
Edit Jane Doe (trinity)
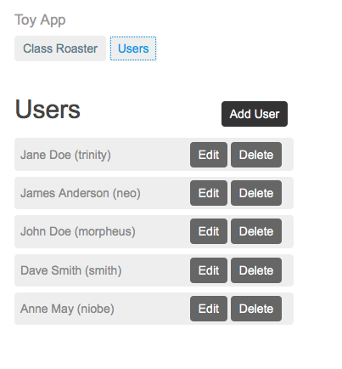(209, 155)
